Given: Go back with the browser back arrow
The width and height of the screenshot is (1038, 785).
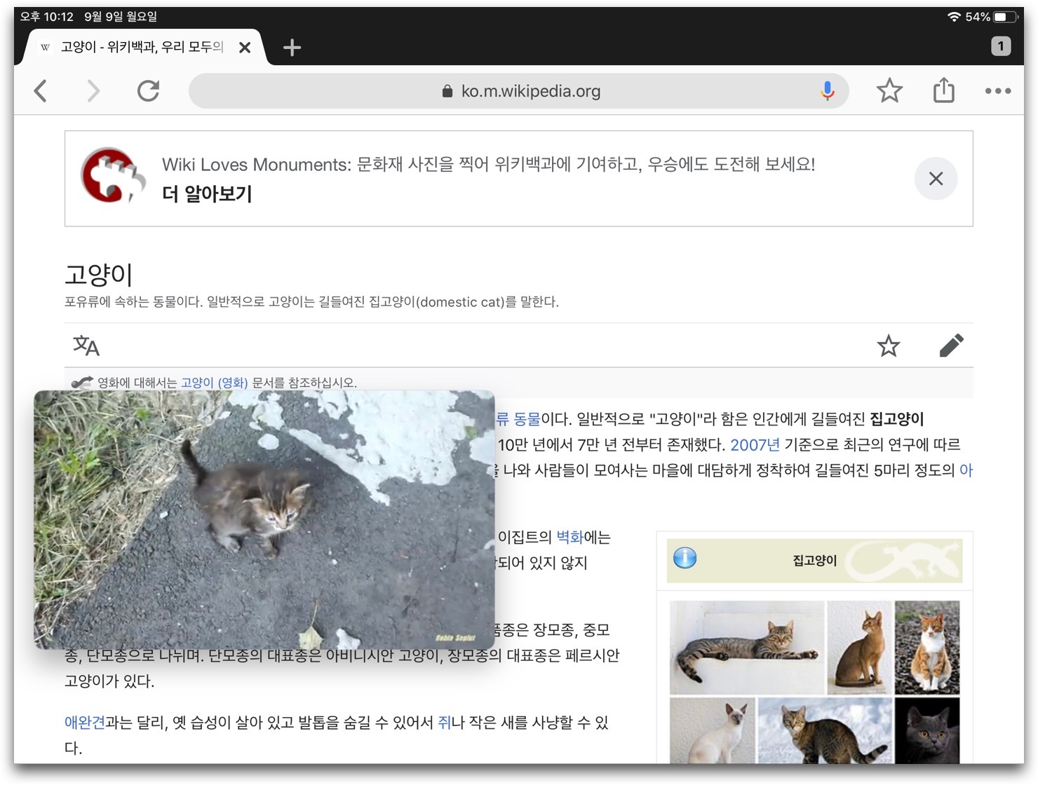Looking at the screenshot, I should click(x=41, y=91).
